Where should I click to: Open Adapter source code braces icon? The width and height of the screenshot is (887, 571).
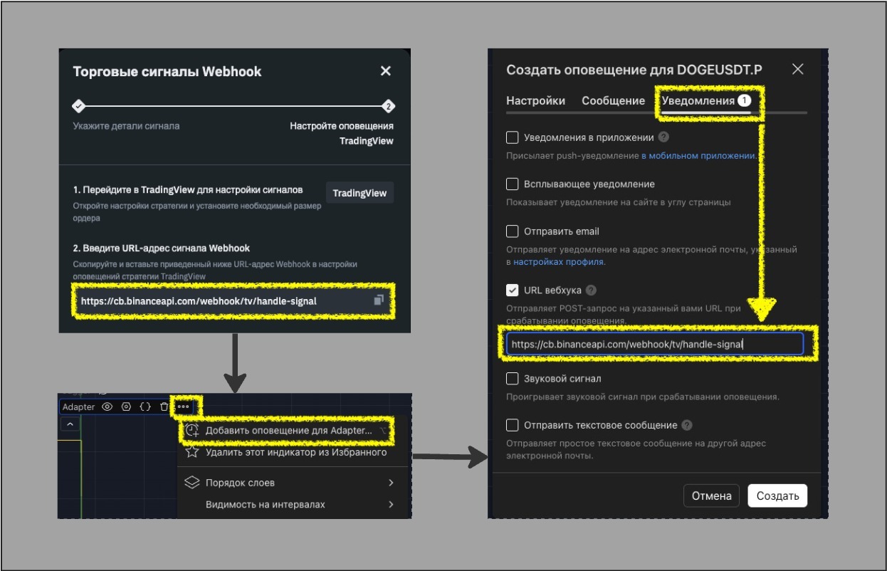(145, 407)
